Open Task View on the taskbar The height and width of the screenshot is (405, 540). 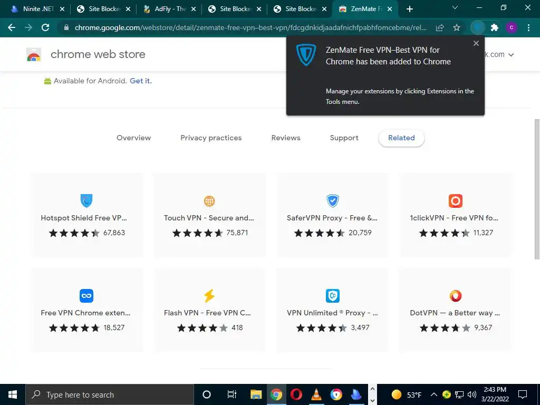(x=232, y=394)
